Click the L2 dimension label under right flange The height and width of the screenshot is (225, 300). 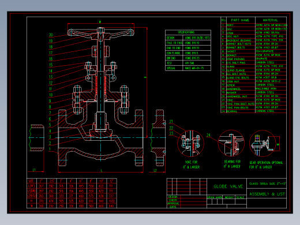(x=155, y=170)
